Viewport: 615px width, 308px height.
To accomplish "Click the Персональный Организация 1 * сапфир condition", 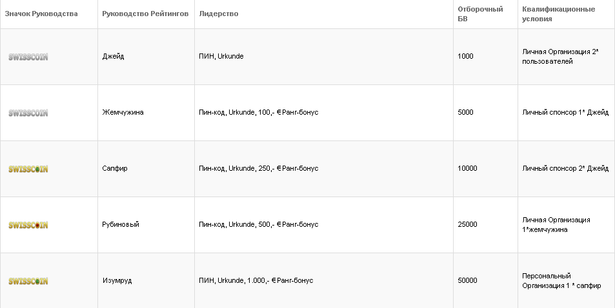I will click(x=561, y=281).
